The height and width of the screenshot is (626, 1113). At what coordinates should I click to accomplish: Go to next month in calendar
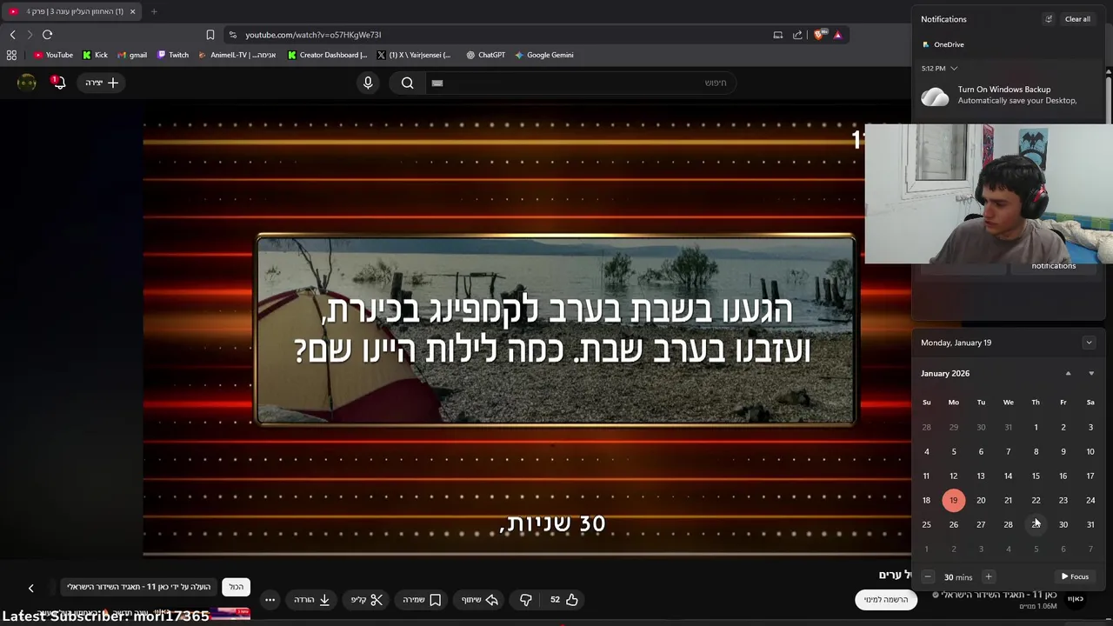click(x=1091, y=373)
